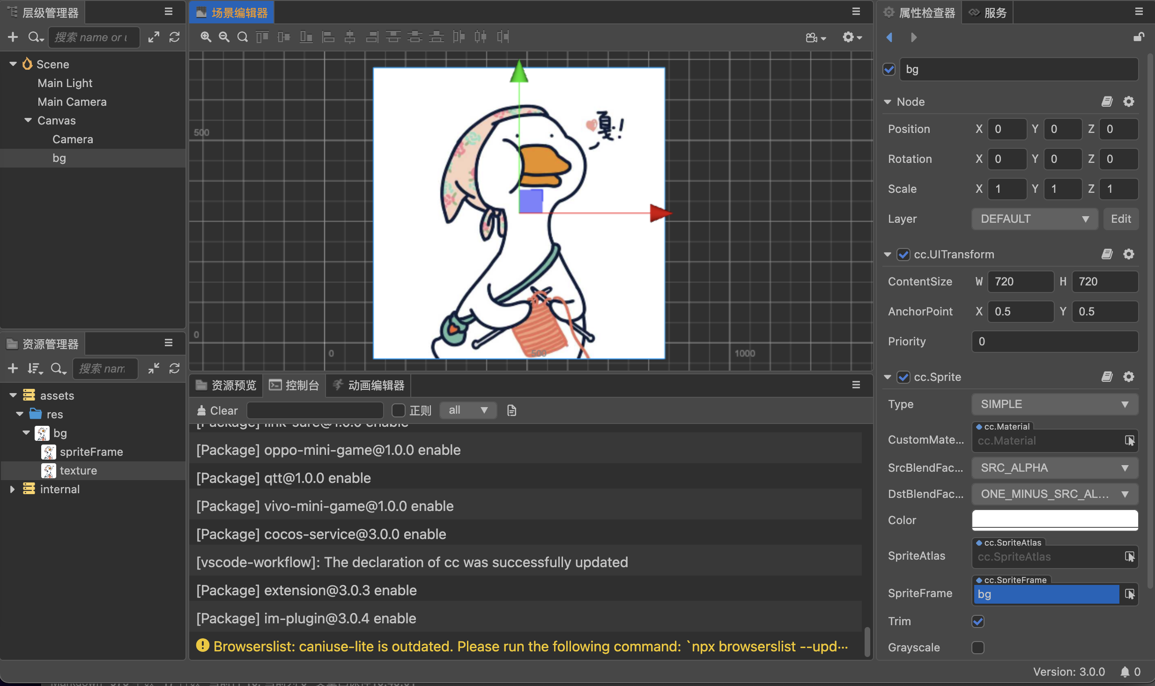Click the Priority input field

point(1055,342)
